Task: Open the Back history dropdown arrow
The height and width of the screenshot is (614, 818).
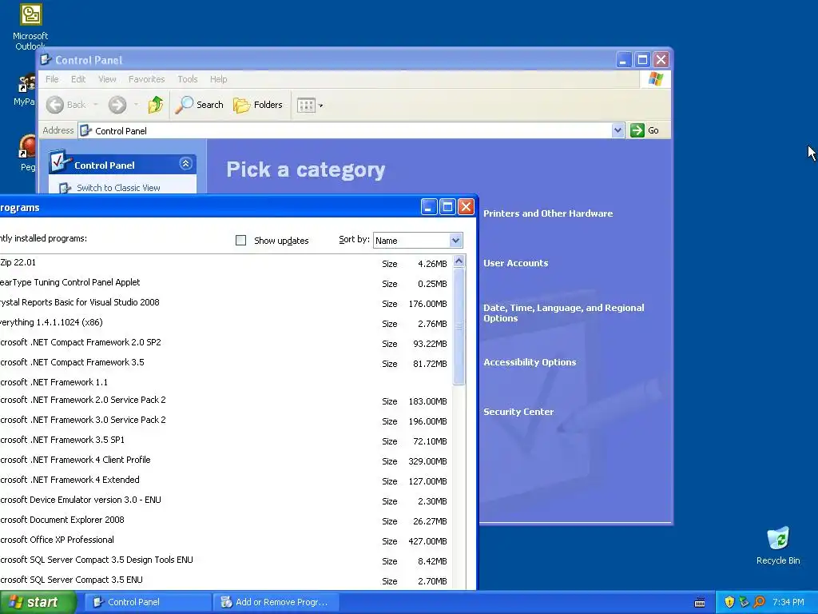Action: pyautogui.click(x=96, y=105)
